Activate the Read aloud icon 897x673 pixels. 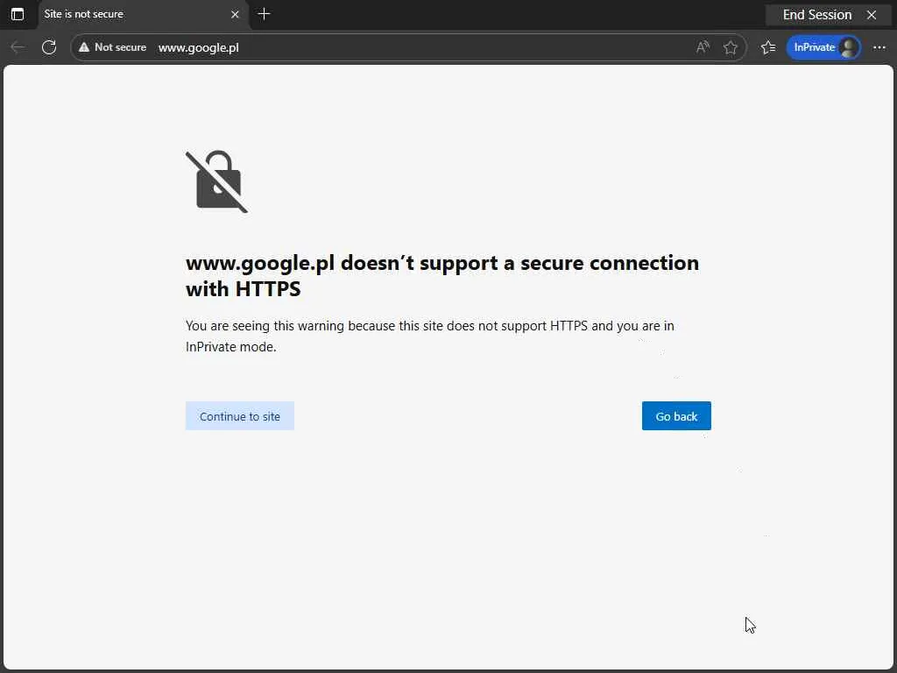pyautogui.click(x=703, y=47)
